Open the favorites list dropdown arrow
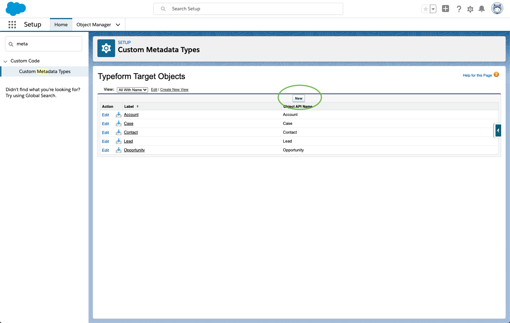The width and height of the screenshot is (510, 323). click(x=433, y=9)
